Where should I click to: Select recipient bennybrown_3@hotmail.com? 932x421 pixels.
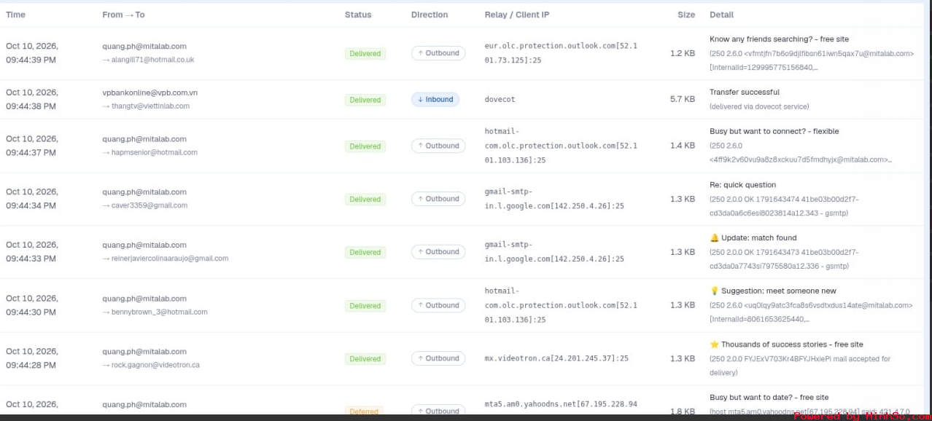pos(160,312)
